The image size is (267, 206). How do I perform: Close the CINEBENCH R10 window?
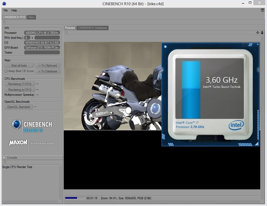[259, 3]
